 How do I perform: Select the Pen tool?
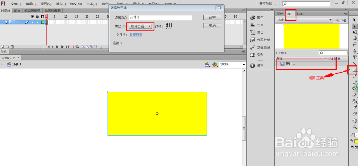354,51
